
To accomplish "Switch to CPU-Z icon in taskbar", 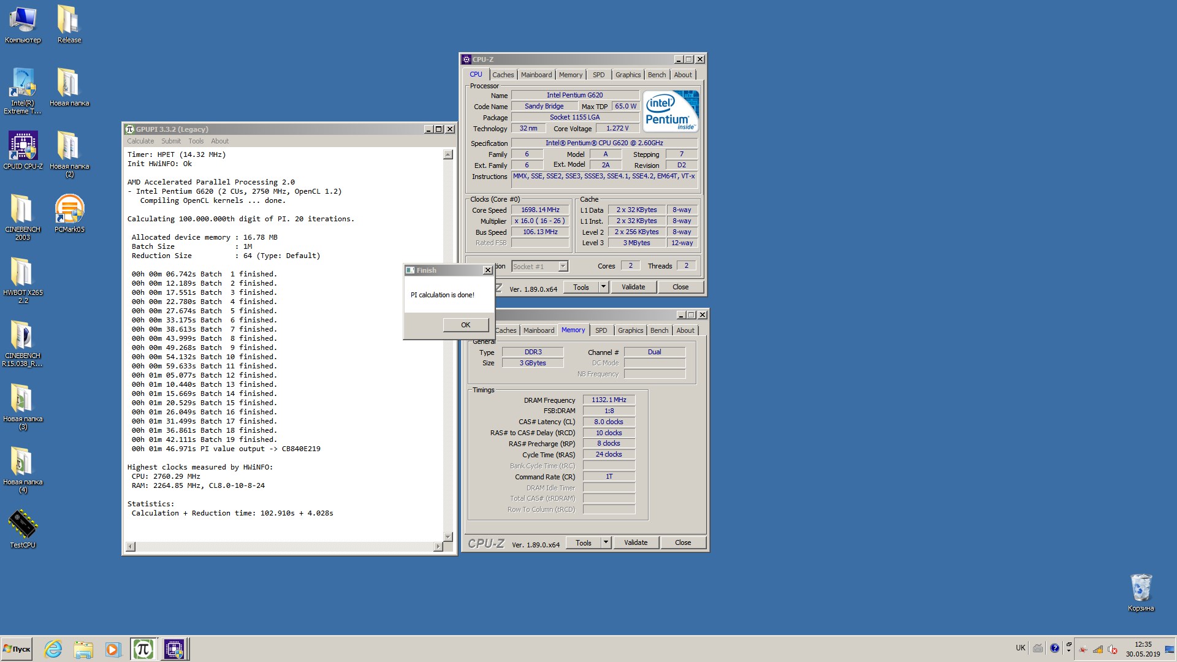I will pos(174,649).
